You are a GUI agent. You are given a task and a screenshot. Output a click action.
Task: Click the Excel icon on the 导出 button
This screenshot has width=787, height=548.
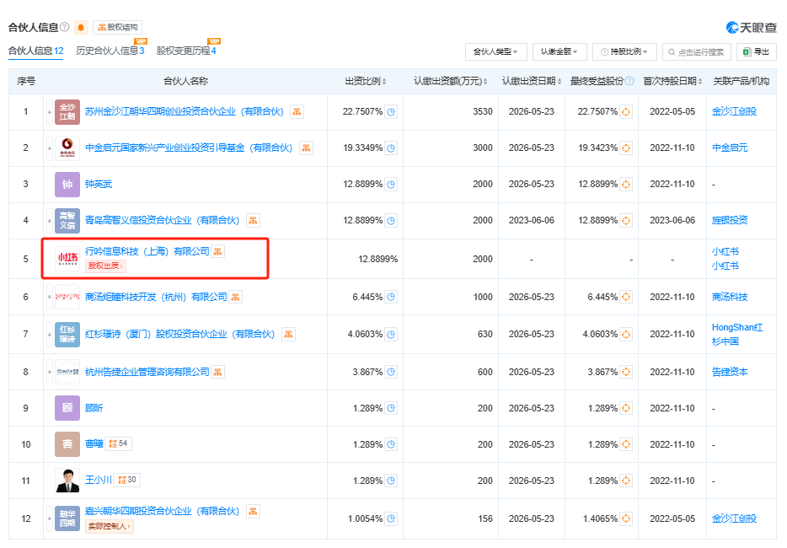pyautogui.click(x=745, y=51)
